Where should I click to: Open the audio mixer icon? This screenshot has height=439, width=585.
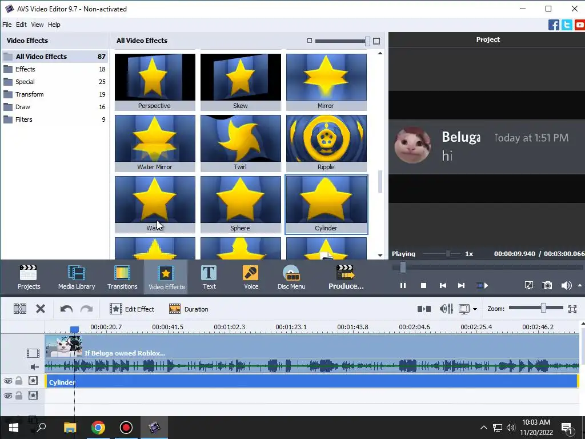pyautogui.click(x=446, y=309)
